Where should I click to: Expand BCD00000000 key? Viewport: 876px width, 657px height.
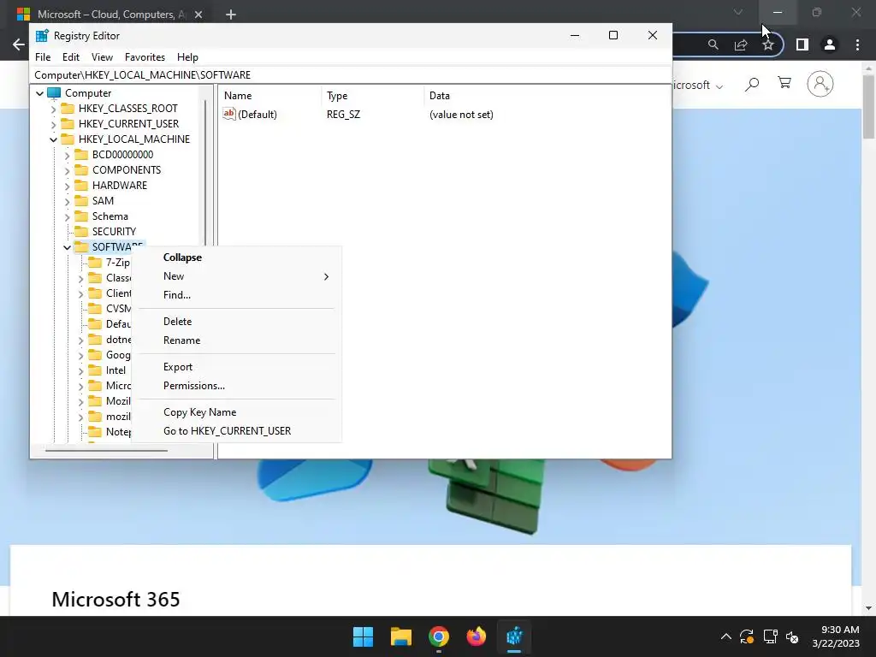[x=67, y=156]
